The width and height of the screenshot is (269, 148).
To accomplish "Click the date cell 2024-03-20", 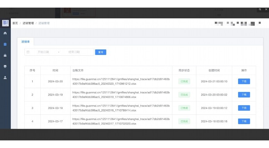I will 55,81.
